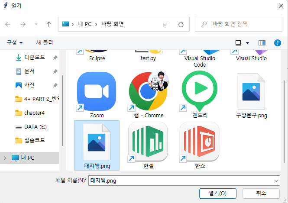Unpin 문서 using its pin icon

tap(55, 71)
